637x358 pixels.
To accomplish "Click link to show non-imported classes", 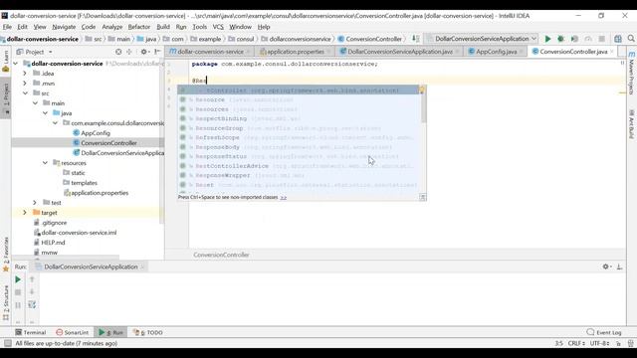I will click(283, 197).
